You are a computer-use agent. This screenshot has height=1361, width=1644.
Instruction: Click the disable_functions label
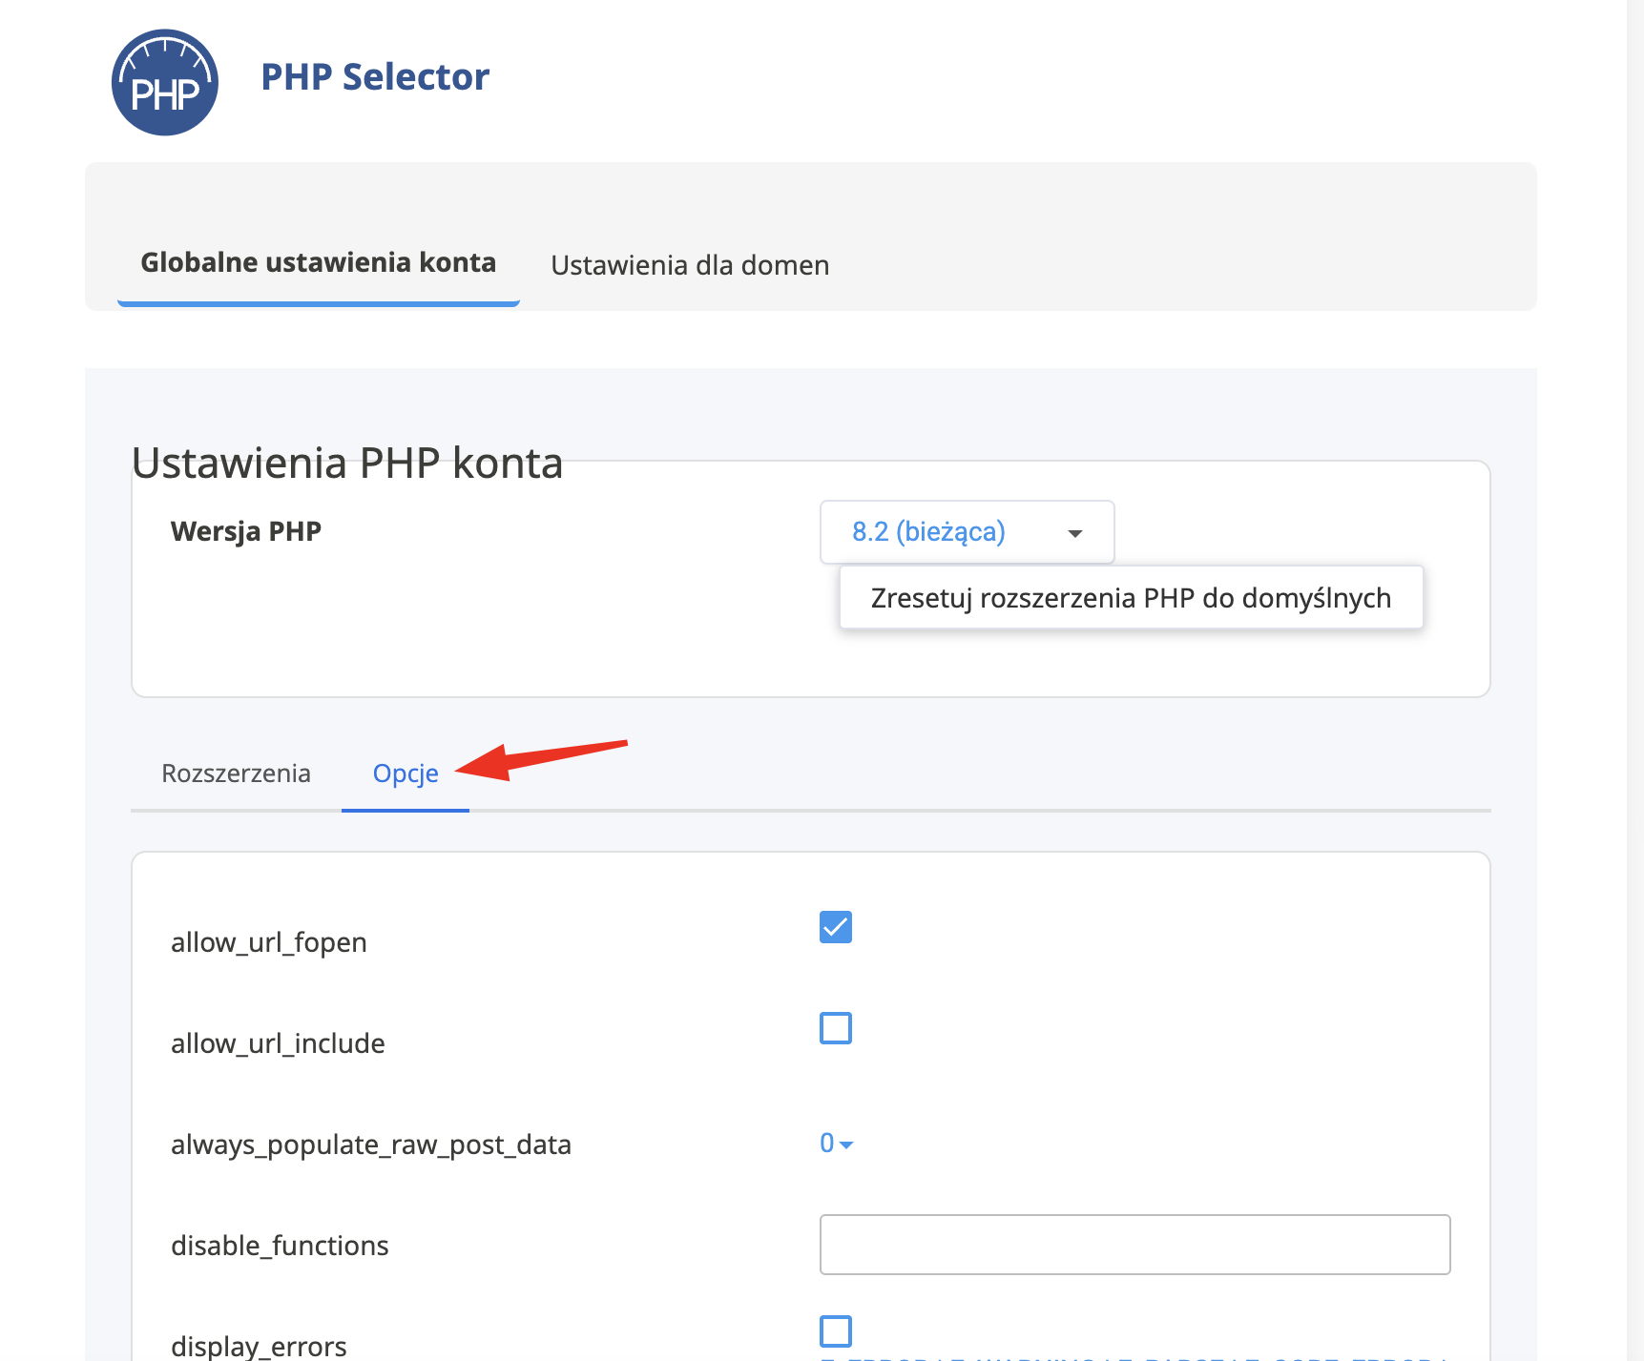[x=280, y=1246]
